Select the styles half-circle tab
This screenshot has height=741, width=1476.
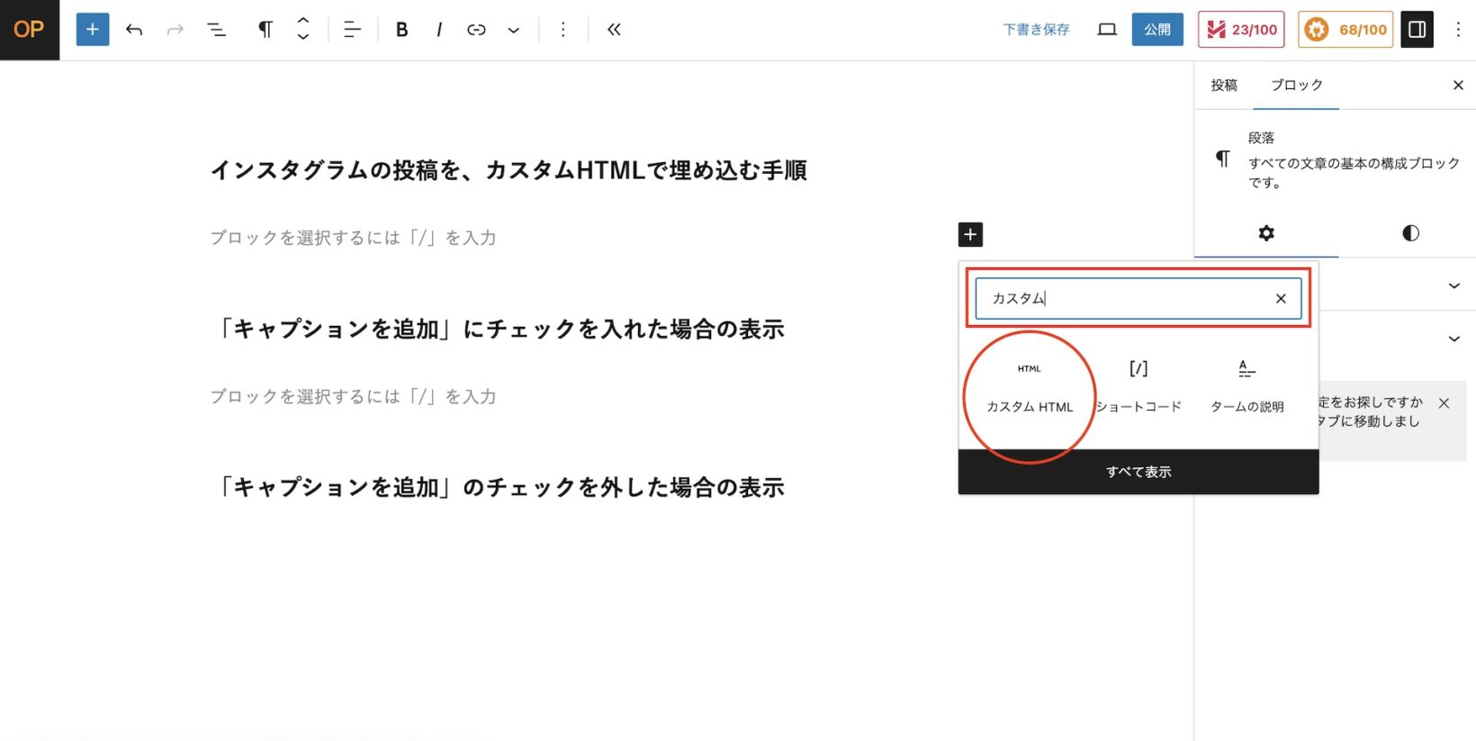coord(1410,233)
